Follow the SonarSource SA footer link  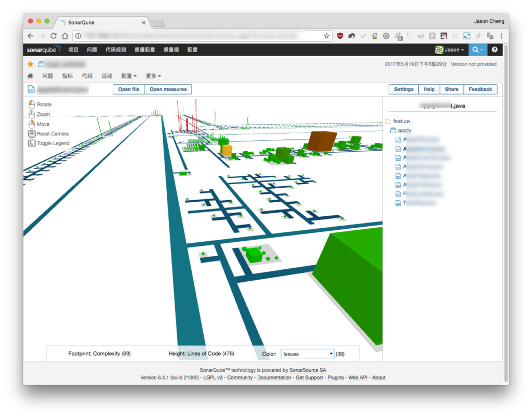point(308,370)
